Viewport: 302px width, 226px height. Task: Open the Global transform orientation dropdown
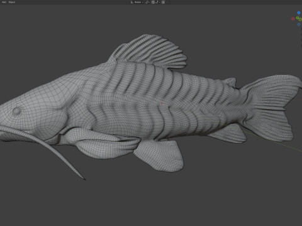137,2
